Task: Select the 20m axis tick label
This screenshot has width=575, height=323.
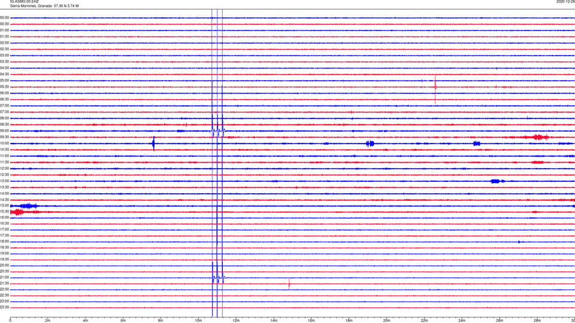Action: click(386, 321)
